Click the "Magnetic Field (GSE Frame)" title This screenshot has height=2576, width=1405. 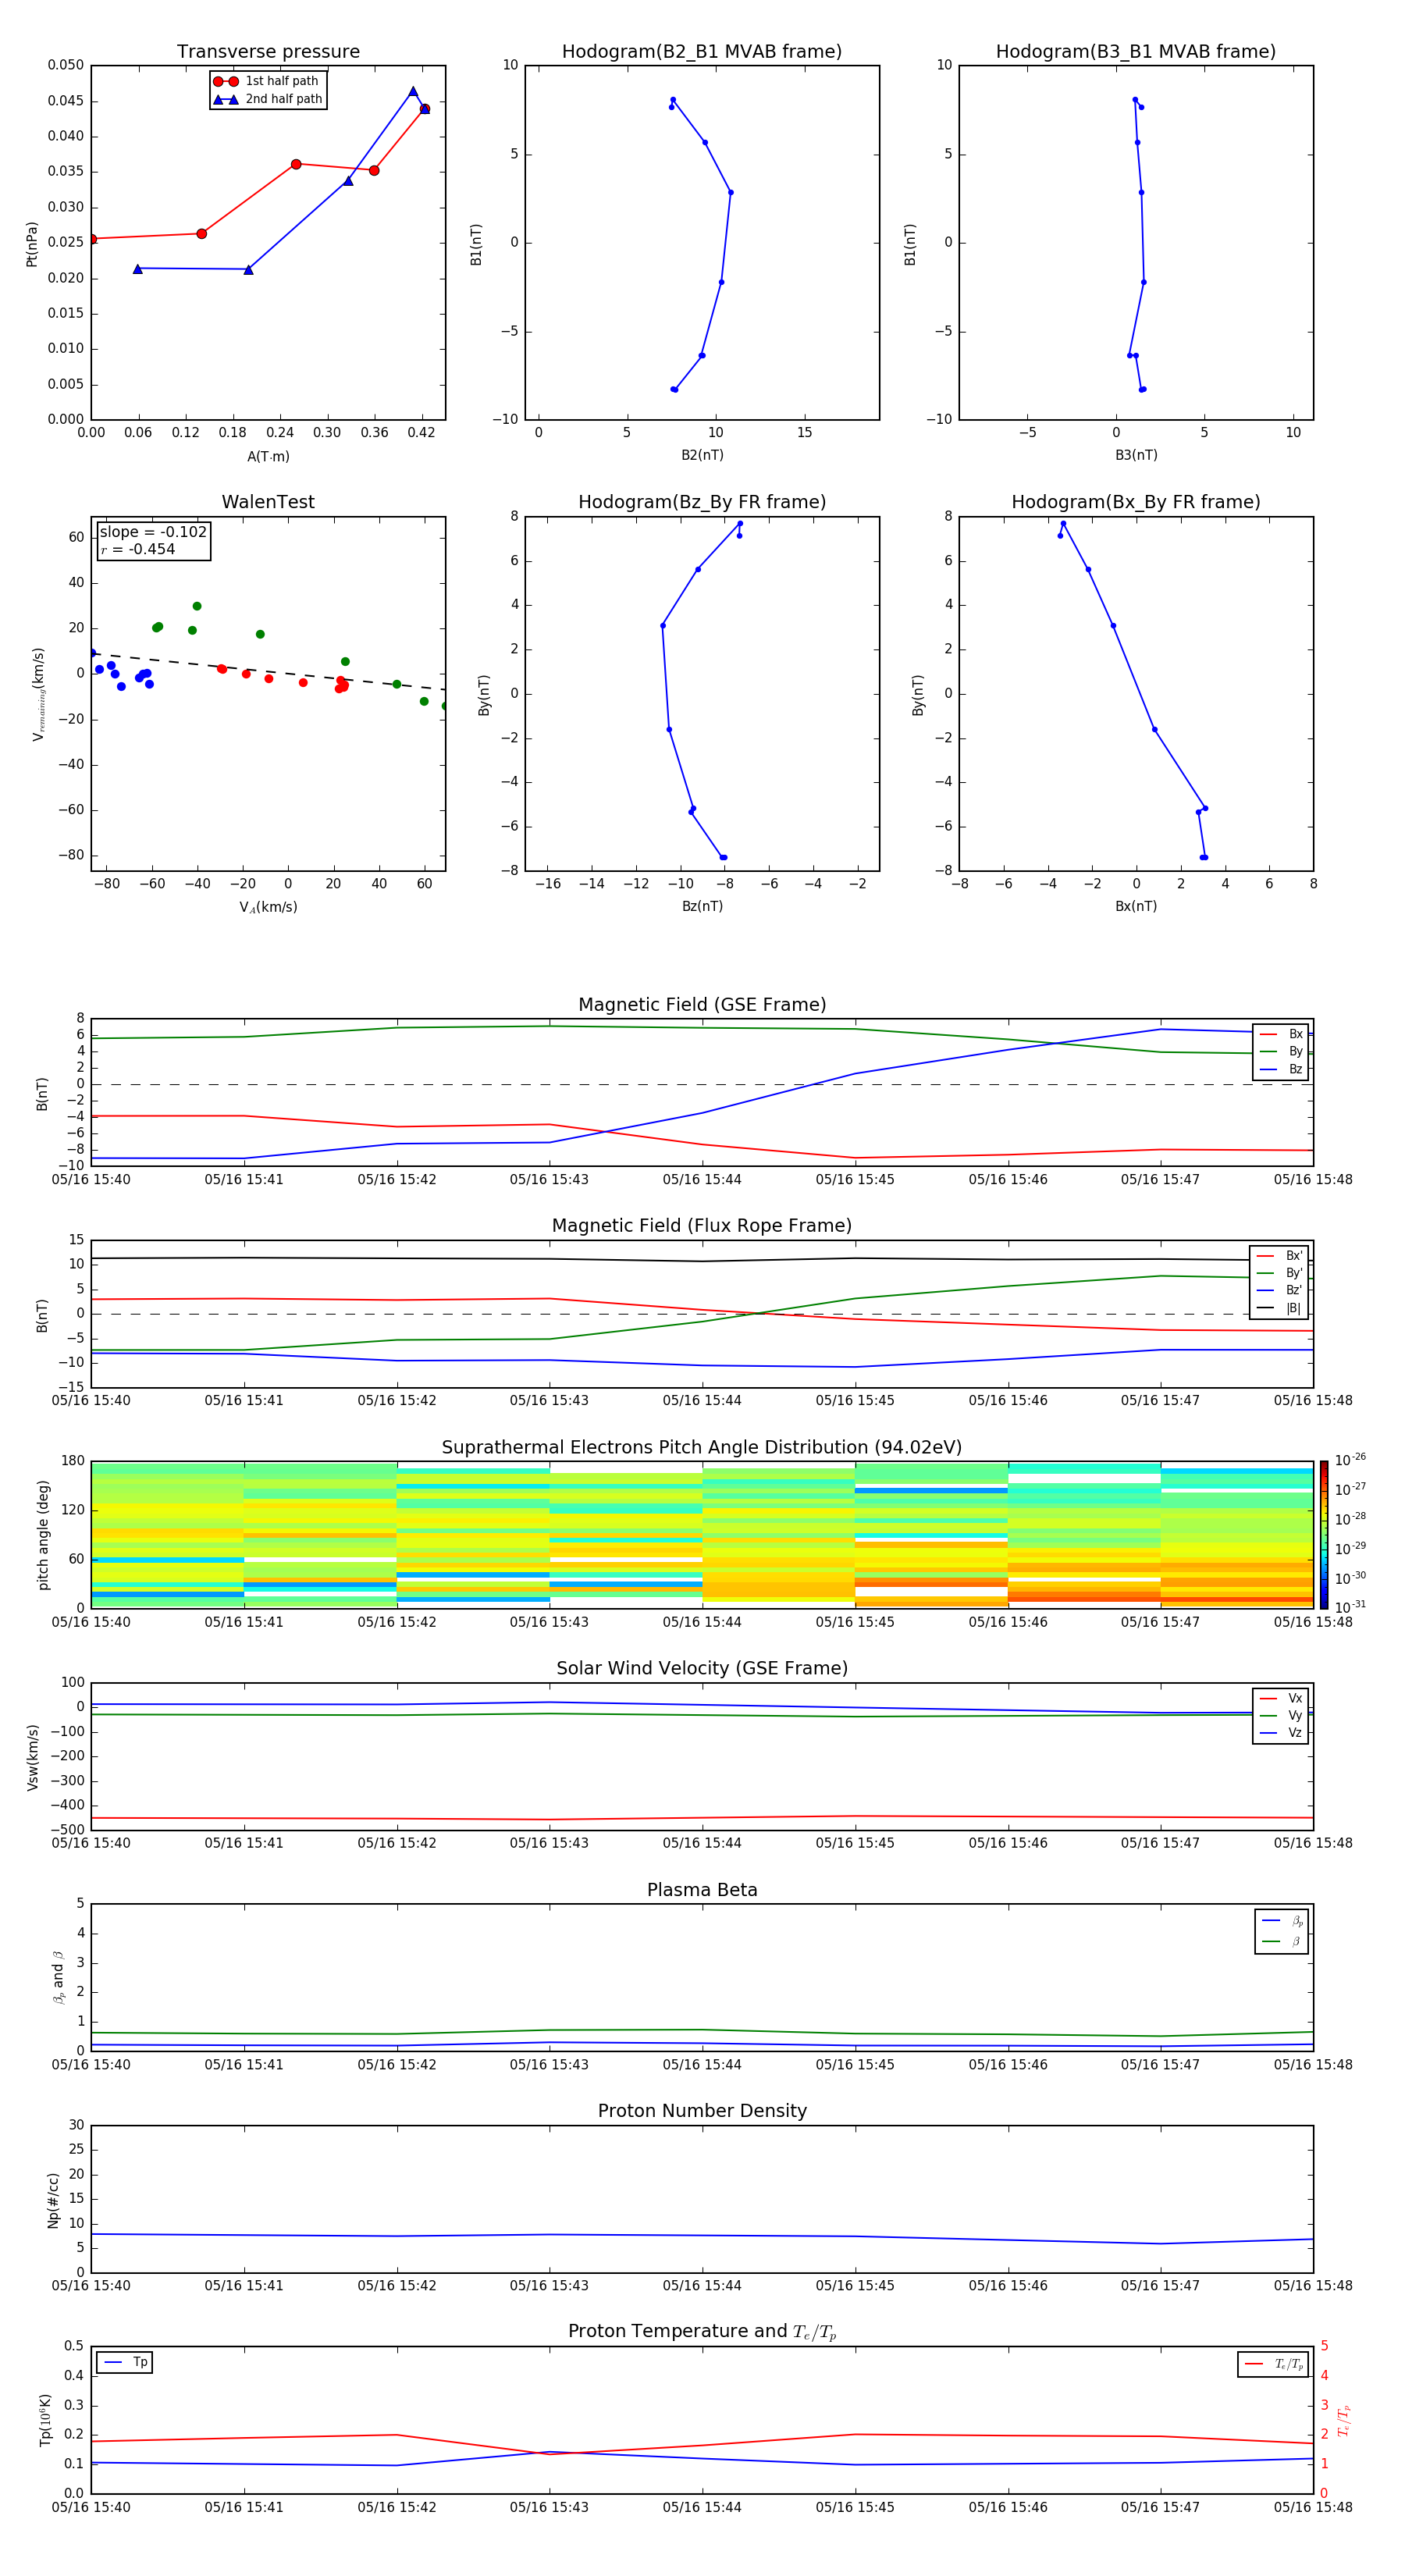[x=702, y=1005]
